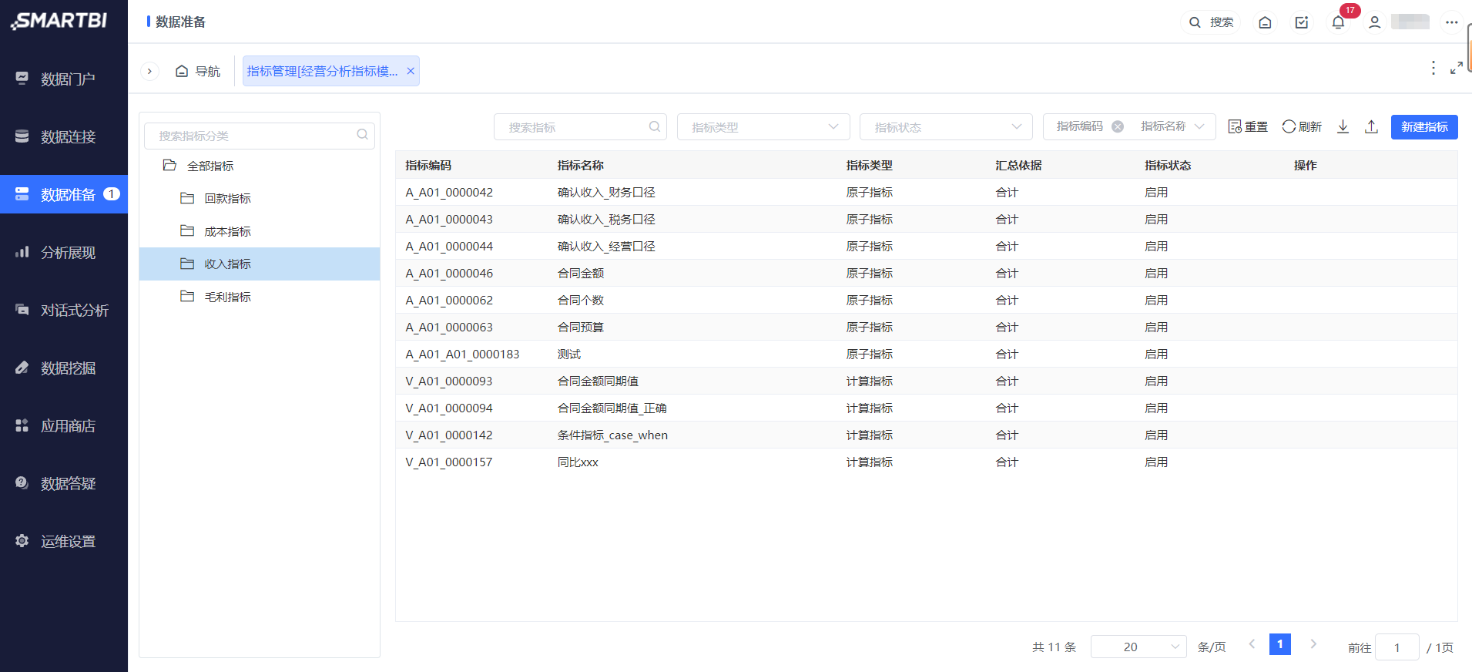The width and height of the screenshot is (1472, 672).
Task: Click 条件指标_case_when indicator name
Action: click(612, 435)
